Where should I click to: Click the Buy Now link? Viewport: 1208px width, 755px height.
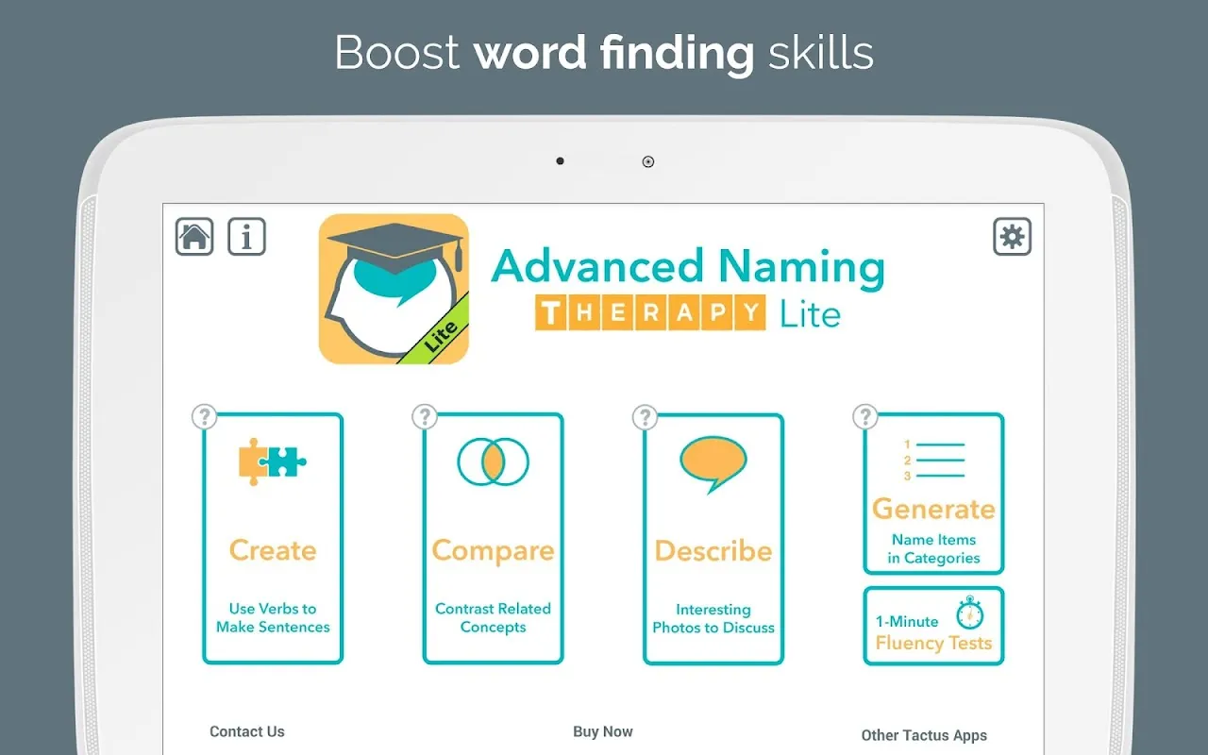[x=603, y=731]
